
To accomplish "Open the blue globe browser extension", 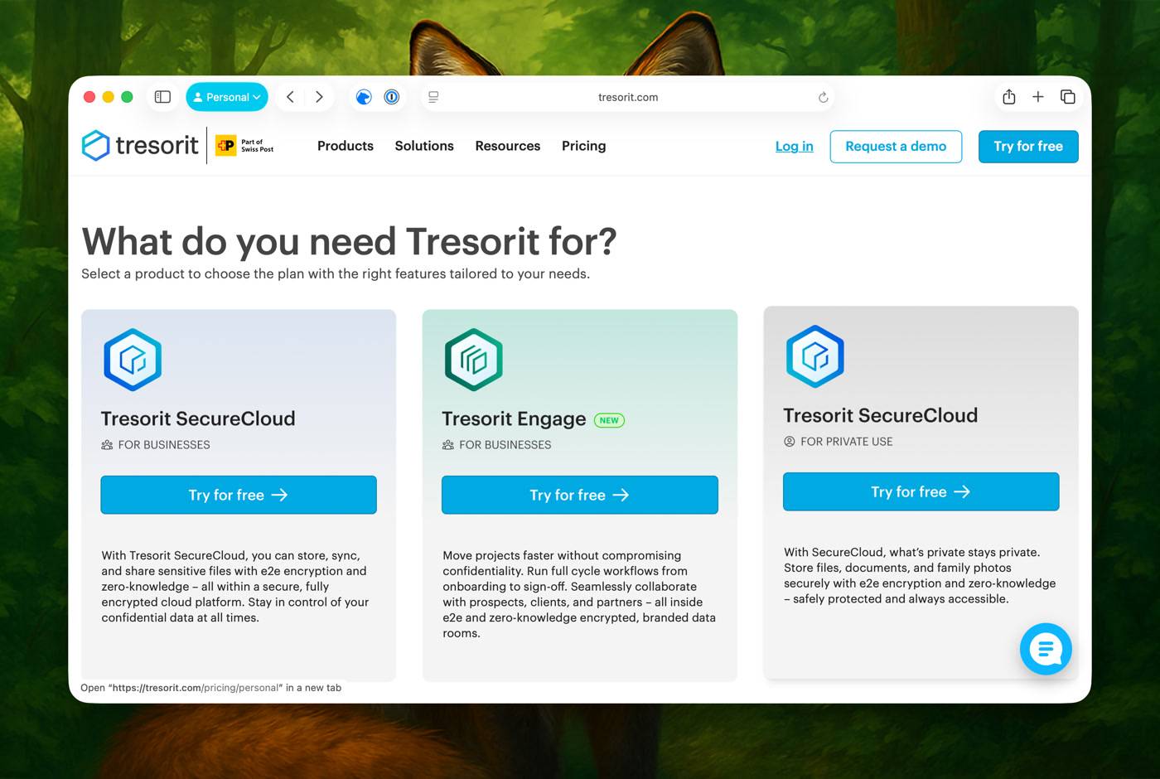I will 364,97.
